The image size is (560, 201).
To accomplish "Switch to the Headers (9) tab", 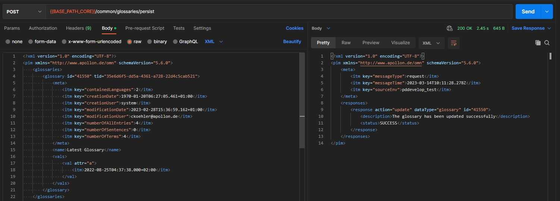I will 78,28.
